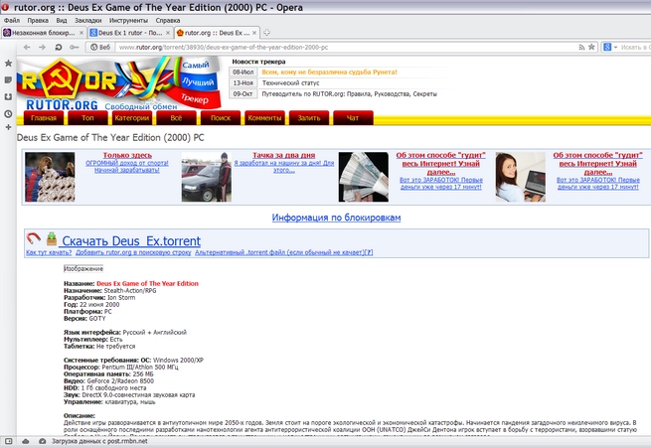This screenshot has height=447, width=651.
Task: Click the car ad thumbnail
Action: 207,177
